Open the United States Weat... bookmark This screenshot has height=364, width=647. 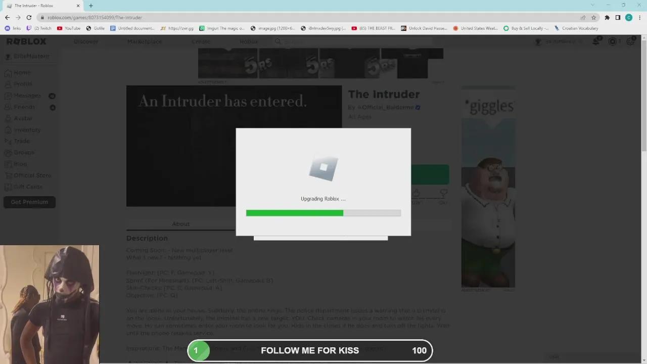pos(476,28)
